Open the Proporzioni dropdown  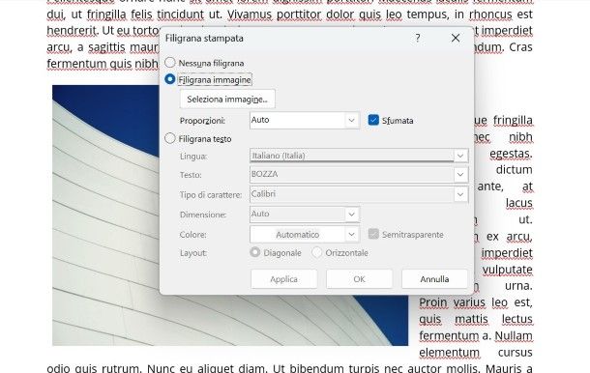(351, 121)
